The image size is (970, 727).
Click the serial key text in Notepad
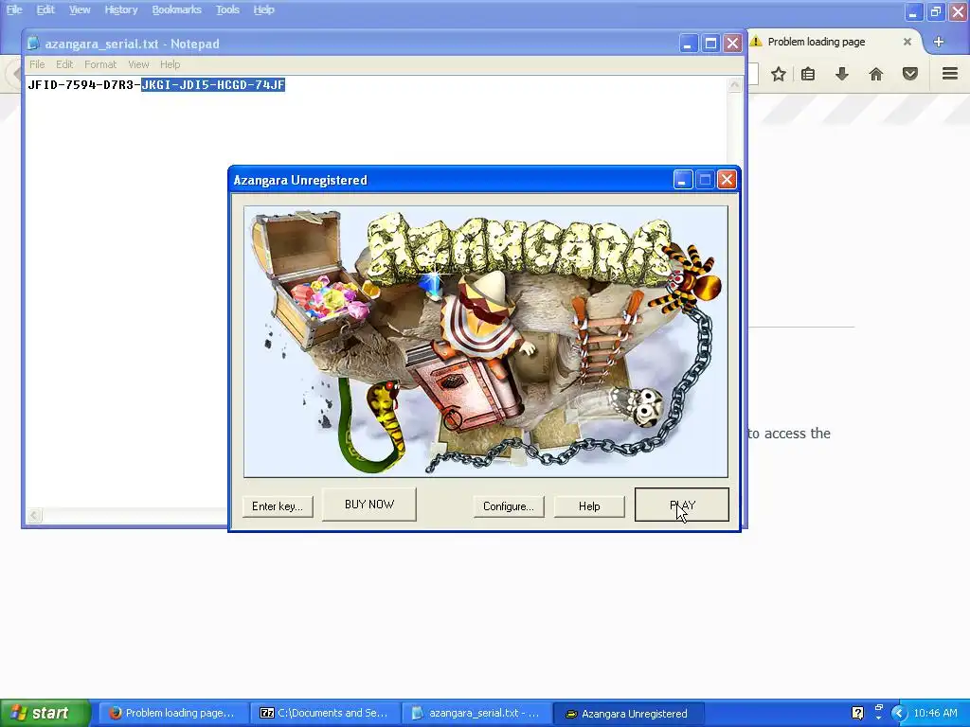(x=156, y=84)
